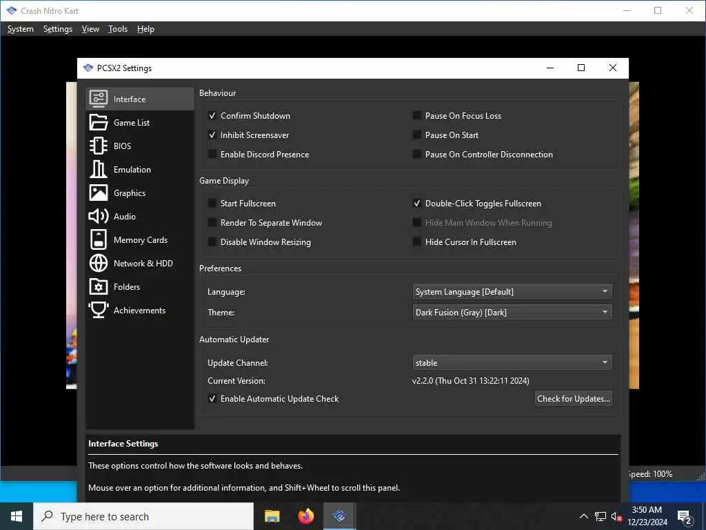
Task: Open the network status tray icon
Action: [x=601, y=516]
